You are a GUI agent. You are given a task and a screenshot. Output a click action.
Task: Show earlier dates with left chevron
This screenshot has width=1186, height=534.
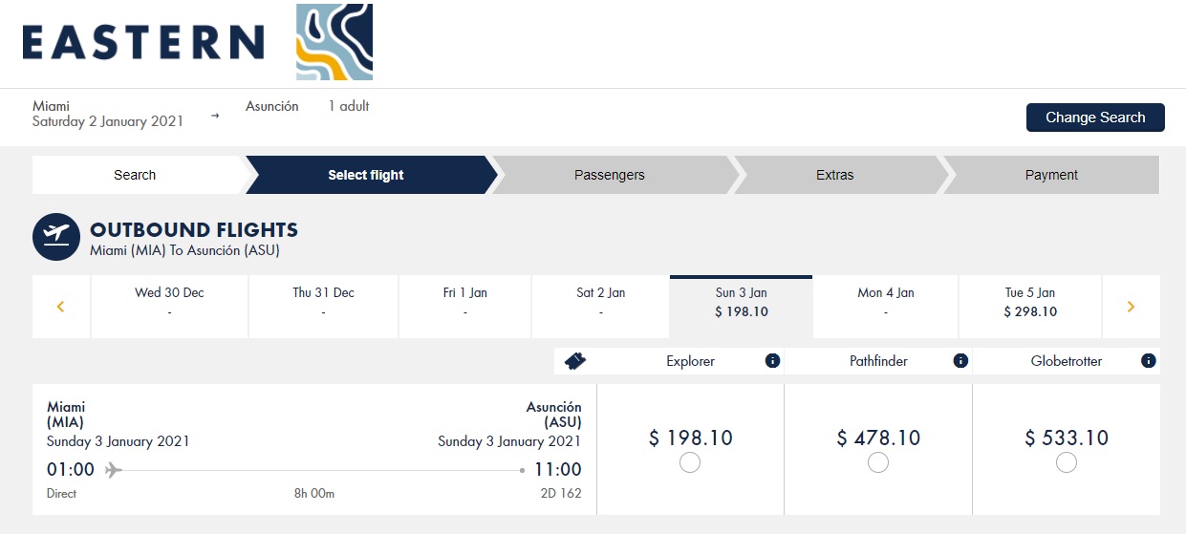(x=61, y=307)
